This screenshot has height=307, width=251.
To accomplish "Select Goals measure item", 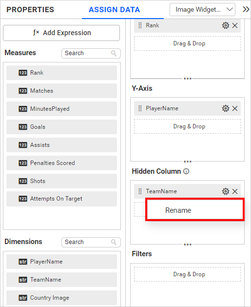I will click(61, 127).
